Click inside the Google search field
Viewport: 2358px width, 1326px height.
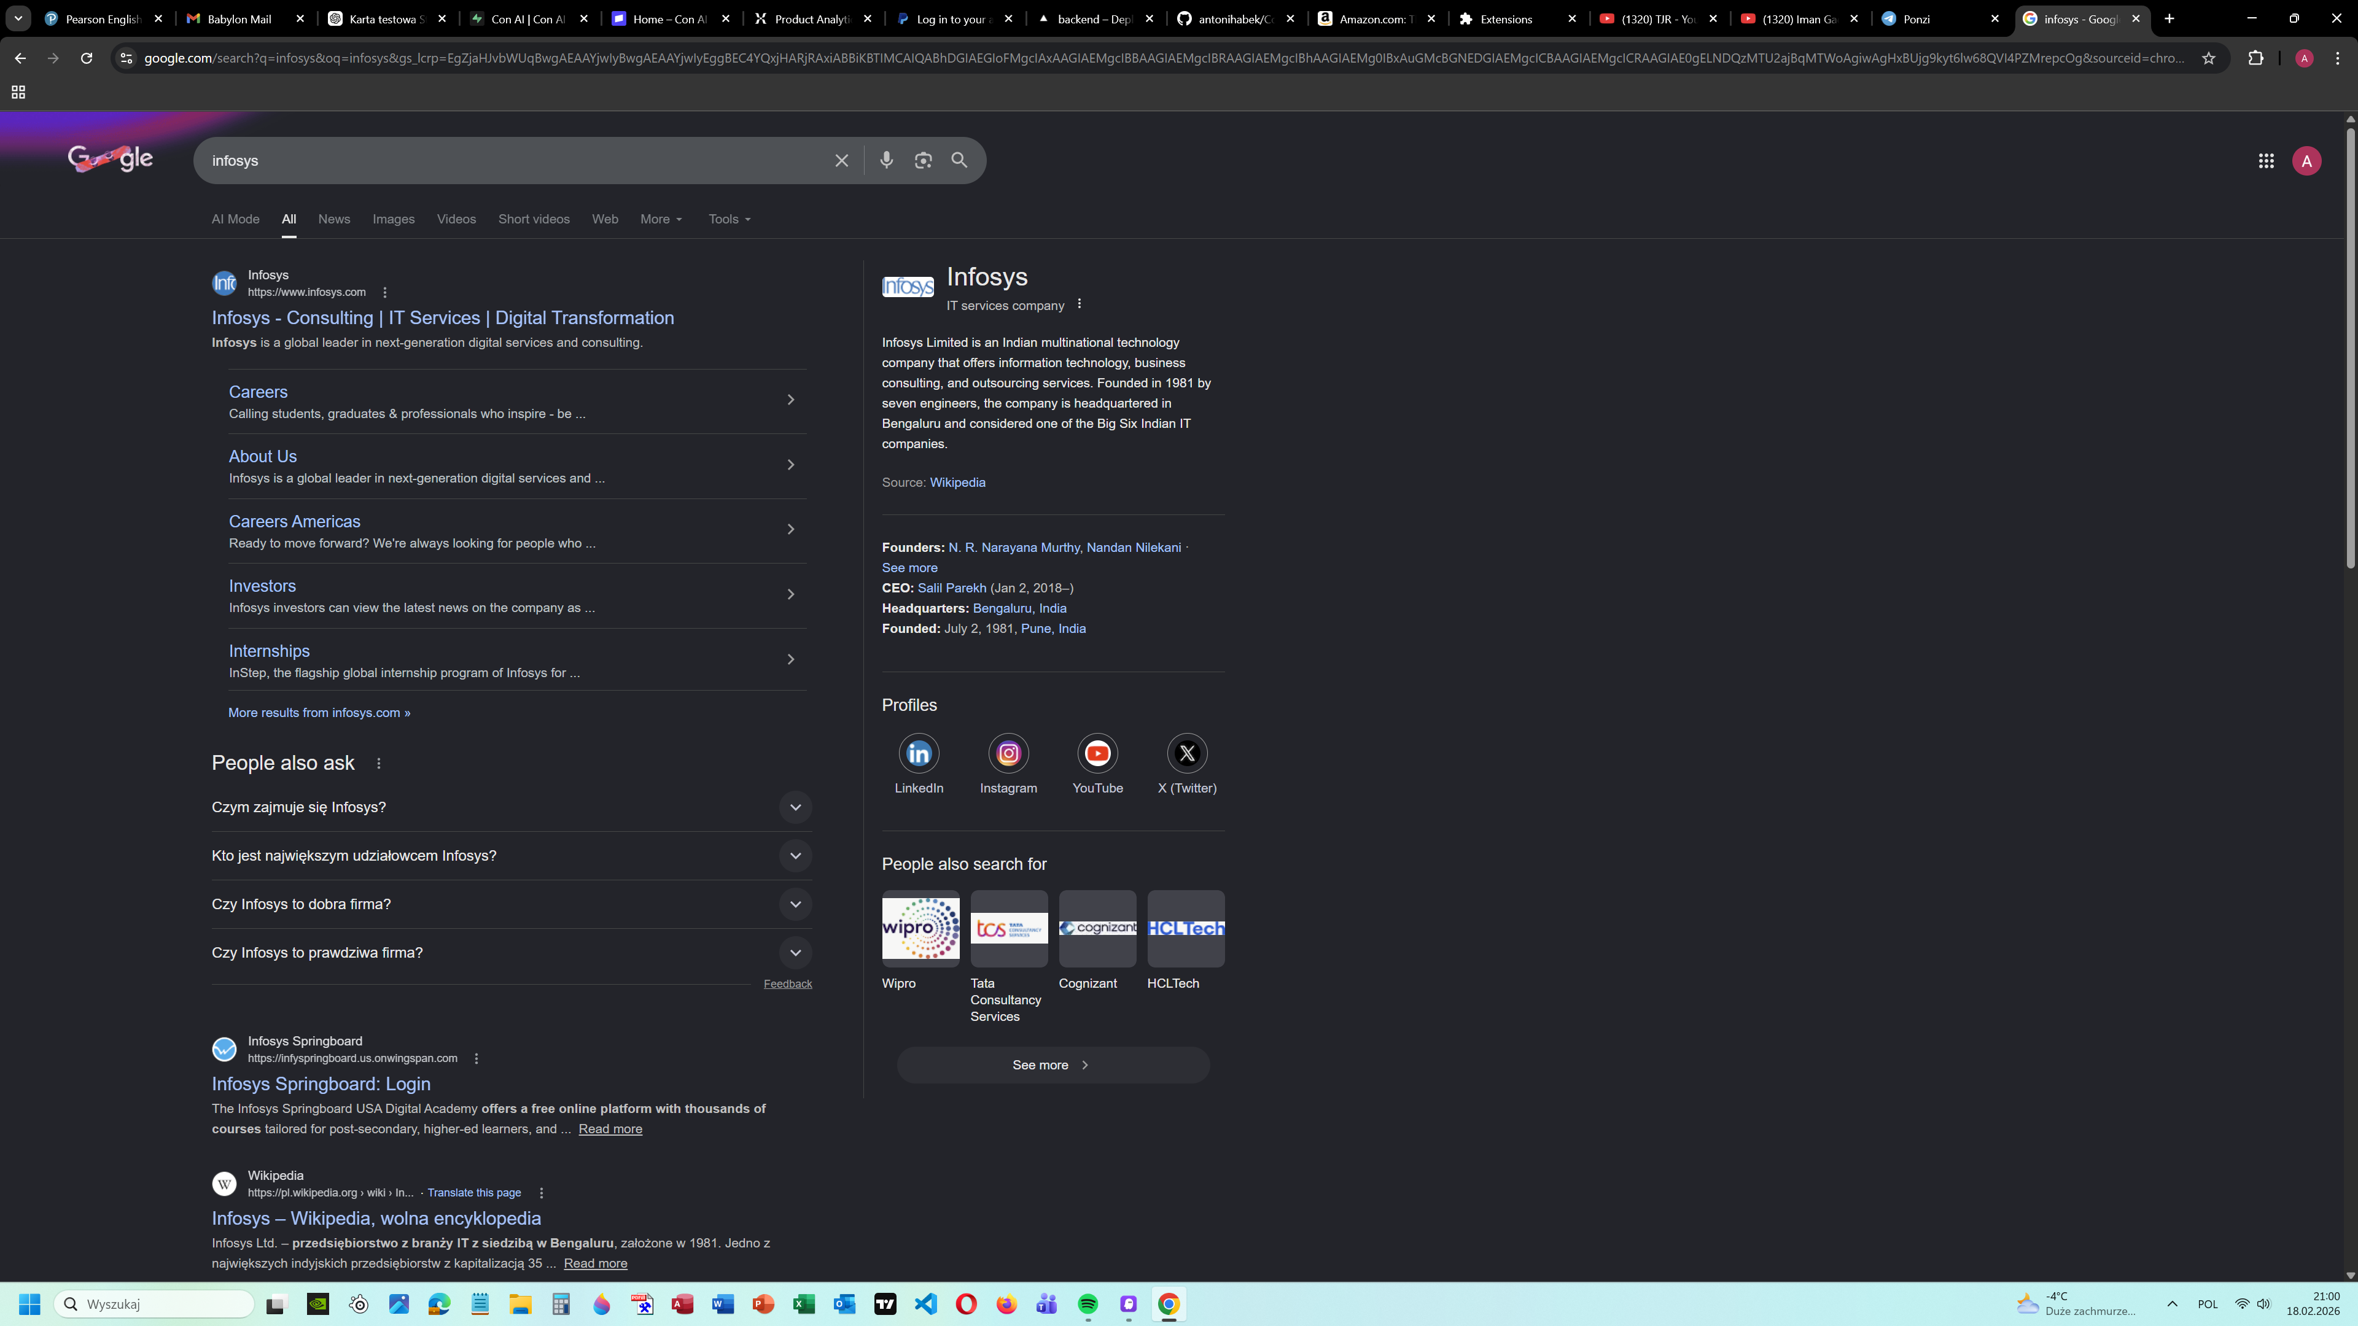pos(513,160)
